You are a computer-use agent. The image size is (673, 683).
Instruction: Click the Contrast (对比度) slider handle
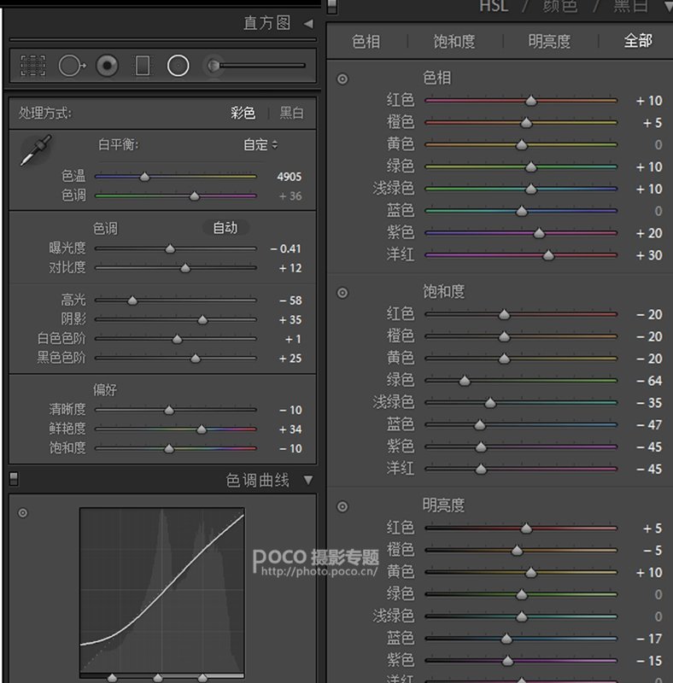click(185, 268)
